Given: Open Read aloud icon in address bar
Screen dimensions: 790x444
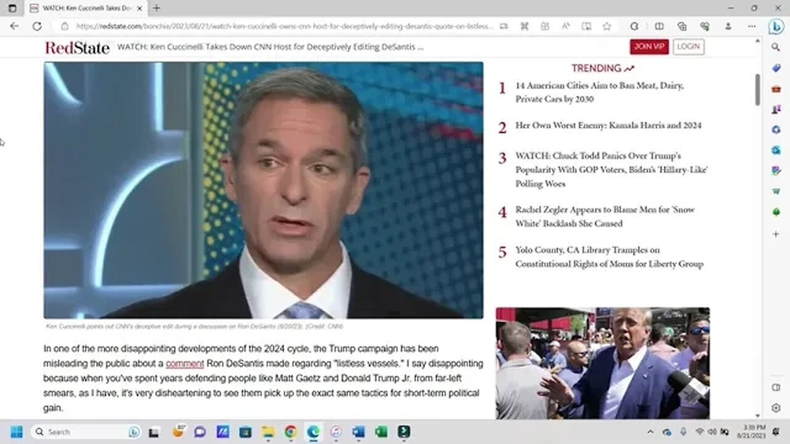Looking at the screenshot, I should click(565, 27).
